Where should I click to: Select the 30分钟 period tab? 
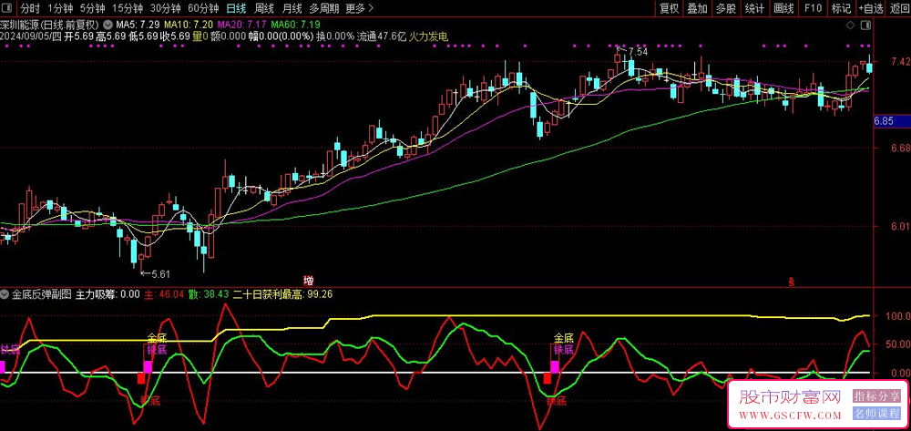click(x=166, y=8)
